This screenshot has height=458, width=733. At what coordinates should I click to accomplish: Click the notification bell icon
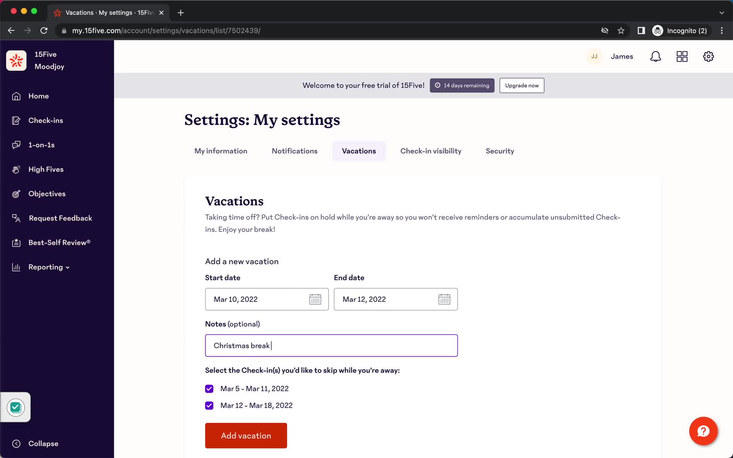point(656,56)
